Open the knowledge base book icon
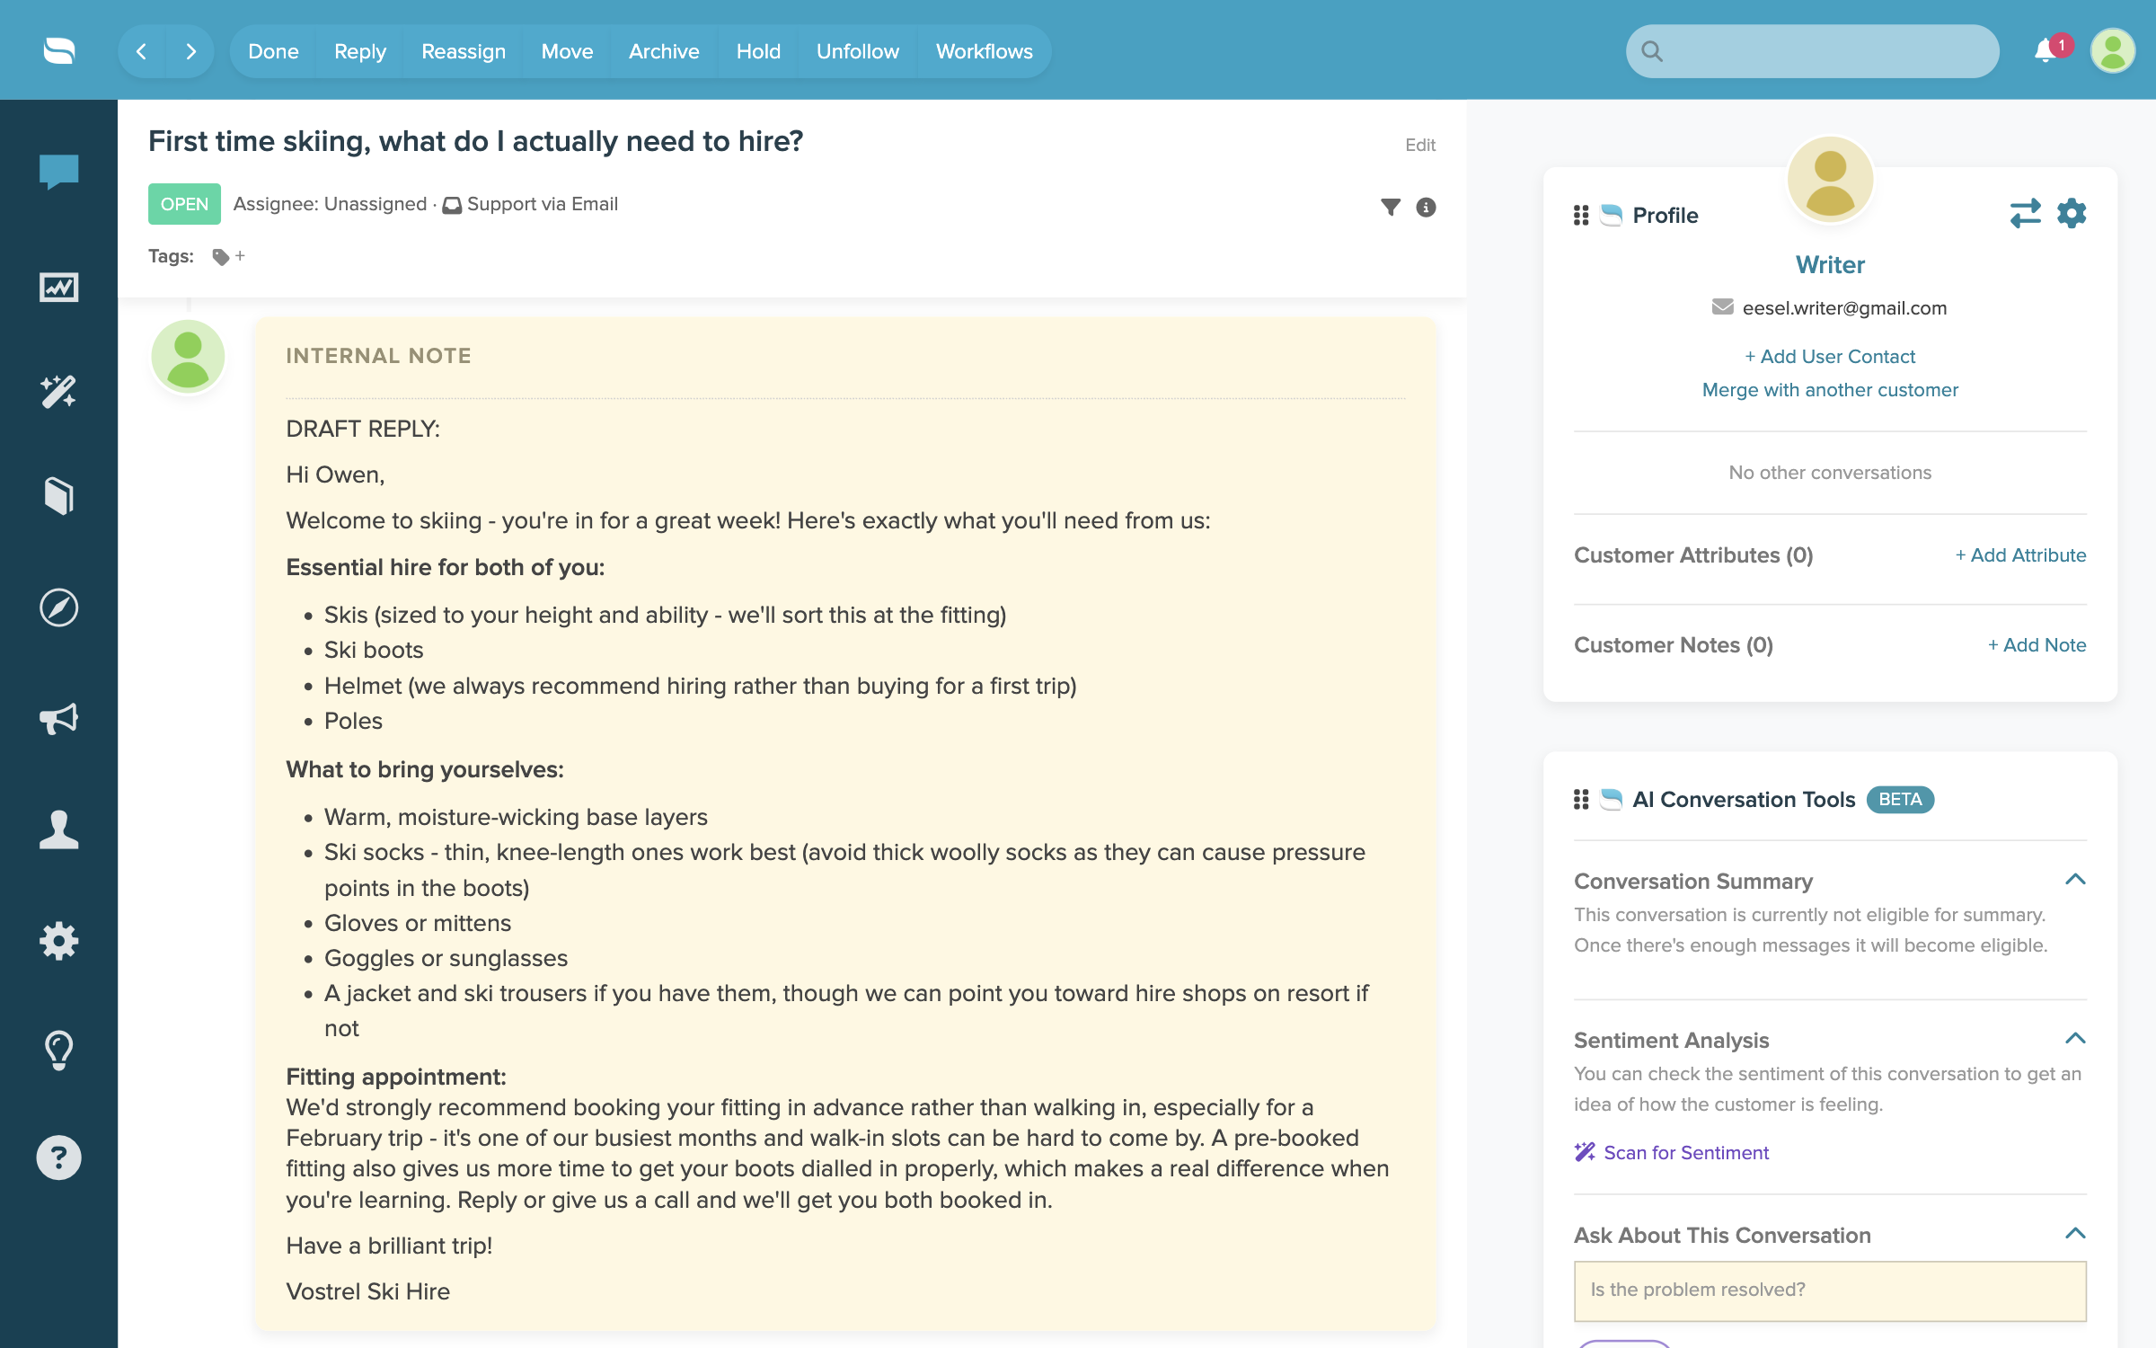Image resolution: width=2156 pixels, height=1348 pixels. 58,495
